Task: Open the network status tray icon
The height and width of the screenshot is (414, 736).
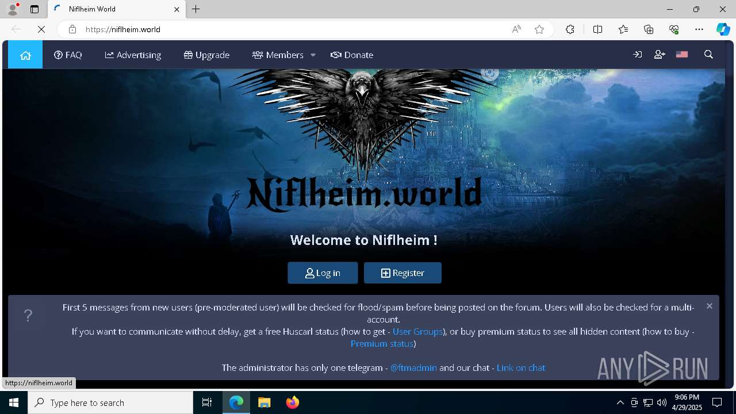Action: click(x=648, y=402)
